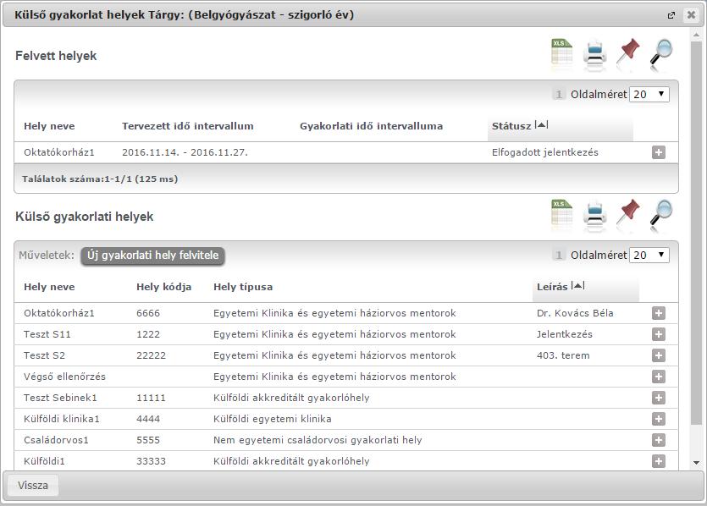Select Végső ellenőrzés row name
The image size is (707, 506).
pyautogui.click(x=64, y=377)
